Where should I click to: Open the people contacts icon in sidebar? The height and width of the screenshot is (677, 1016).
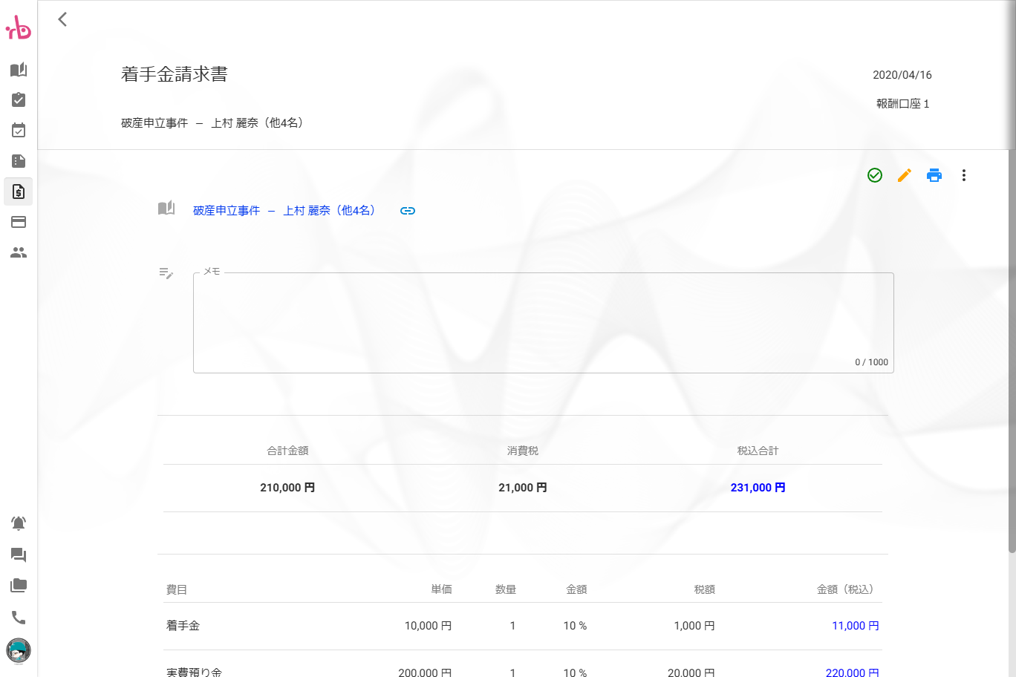(19, 252)
